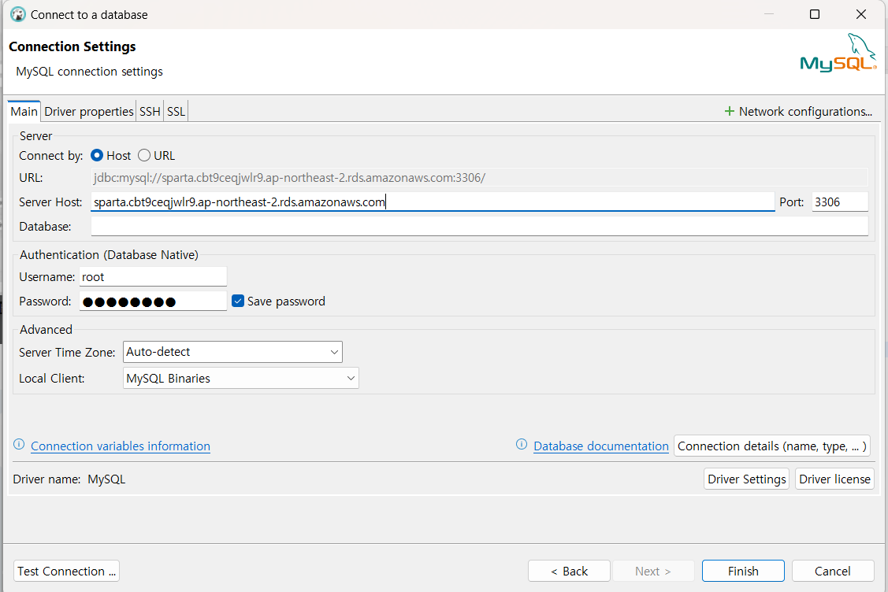Click the empty Database field
888x592 pixels.
[479, 227]
